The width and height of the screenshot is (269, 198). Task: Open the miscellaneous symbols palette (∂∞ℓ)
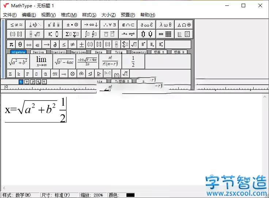(147, 25)
